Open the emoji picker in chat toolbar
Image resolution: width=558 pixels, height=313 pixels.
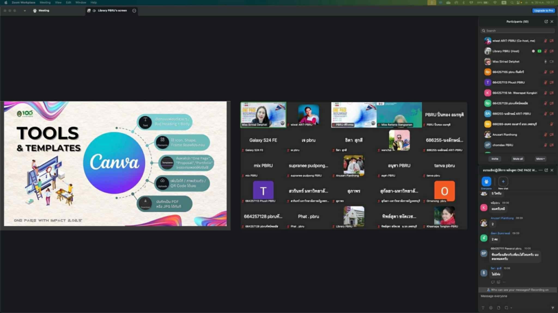click(491, 308)
